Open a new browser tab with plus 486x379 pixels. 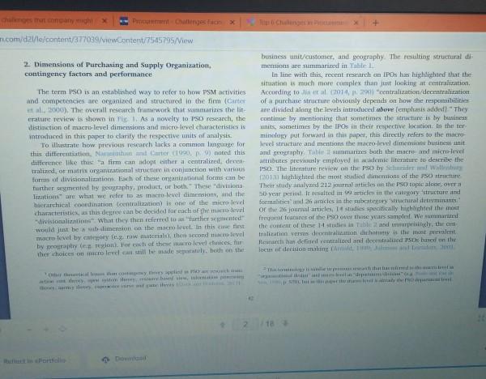click(375, 23)
